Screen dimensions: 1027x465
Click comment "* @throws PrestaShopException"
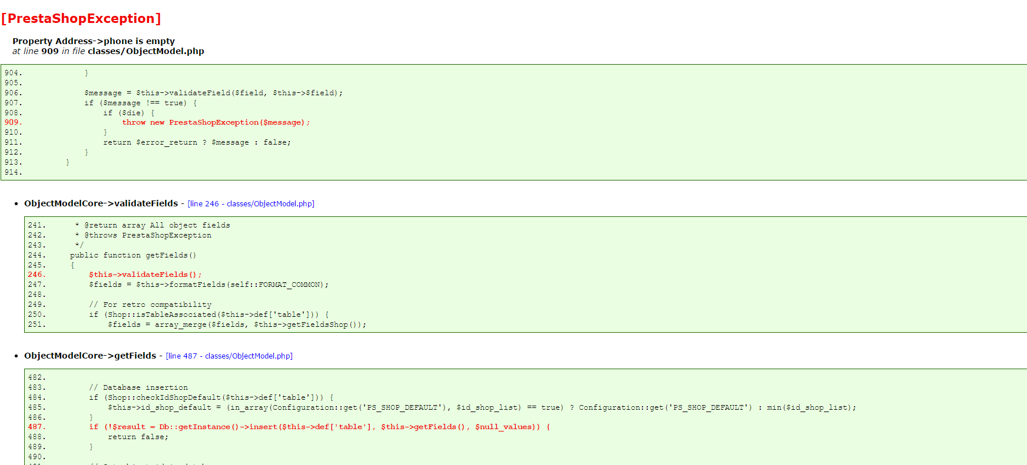tap(143, 235)
